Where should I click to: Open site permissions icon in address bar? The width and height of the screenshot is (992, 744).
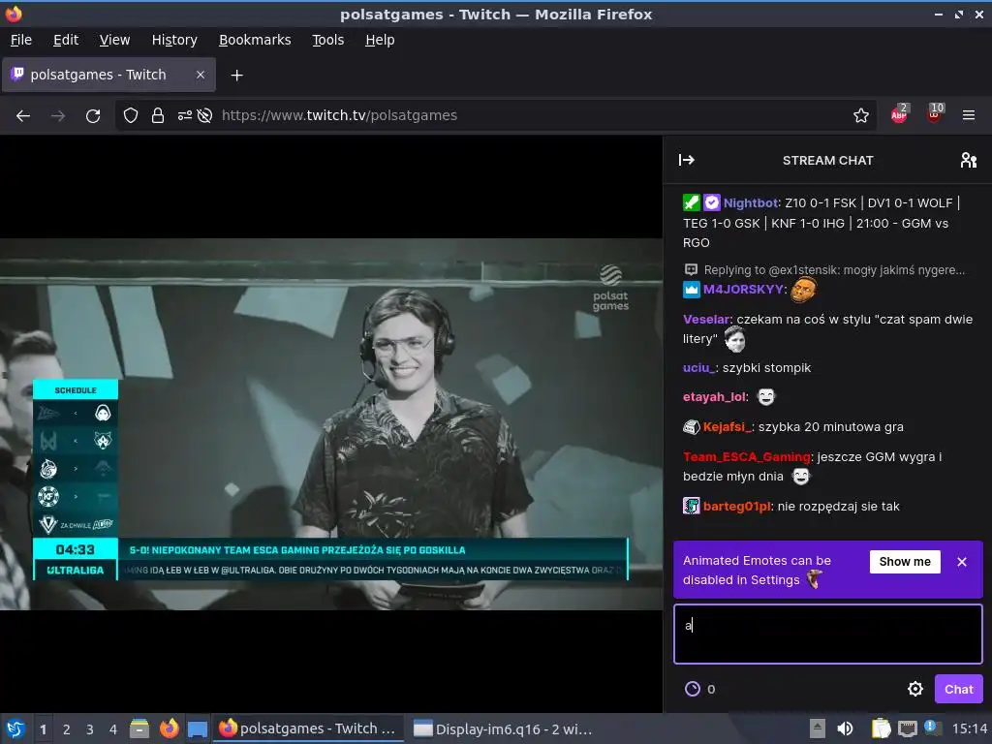185,116
